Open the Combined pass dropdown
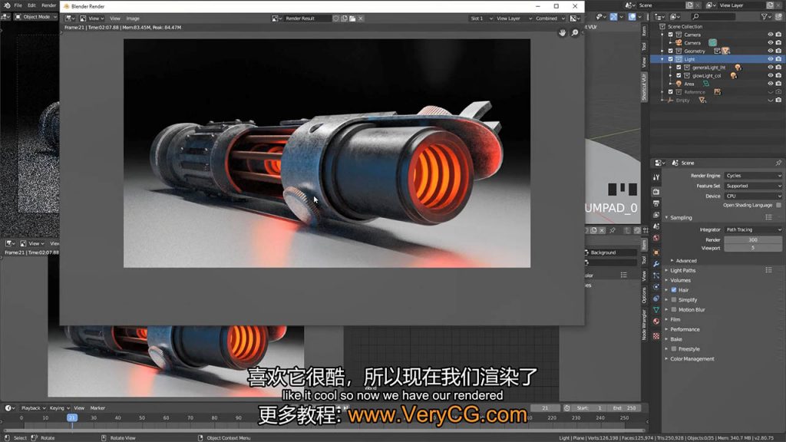 550,18
